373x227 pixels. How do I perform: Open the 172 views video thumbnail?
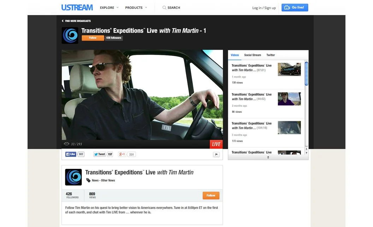coord(289,128)
